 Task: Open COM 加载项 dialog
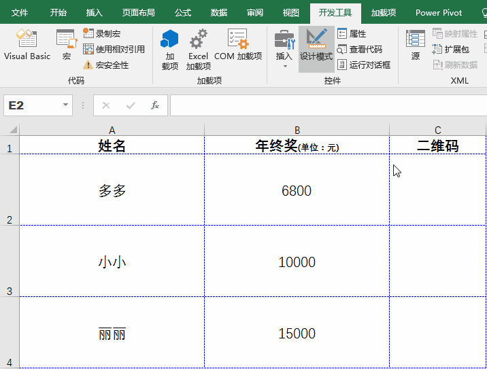pyautogui.click(x=238, y=45)
